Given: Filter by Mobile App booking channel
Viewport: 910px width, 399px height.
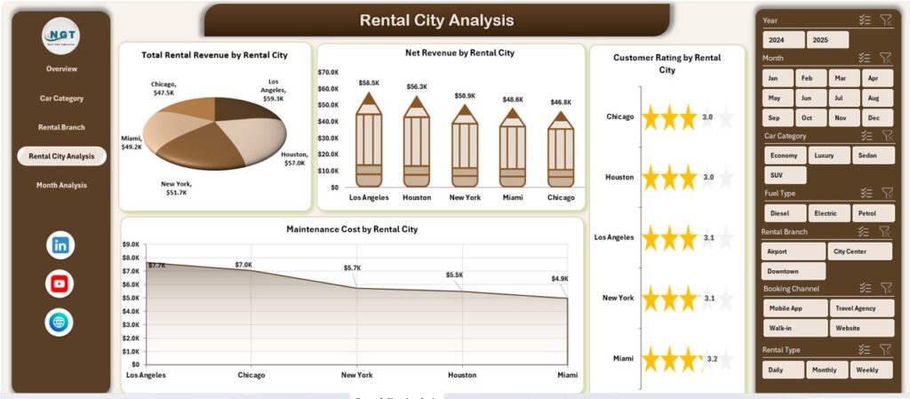Looking at the screenshot, I should click(x=795, y=308).
